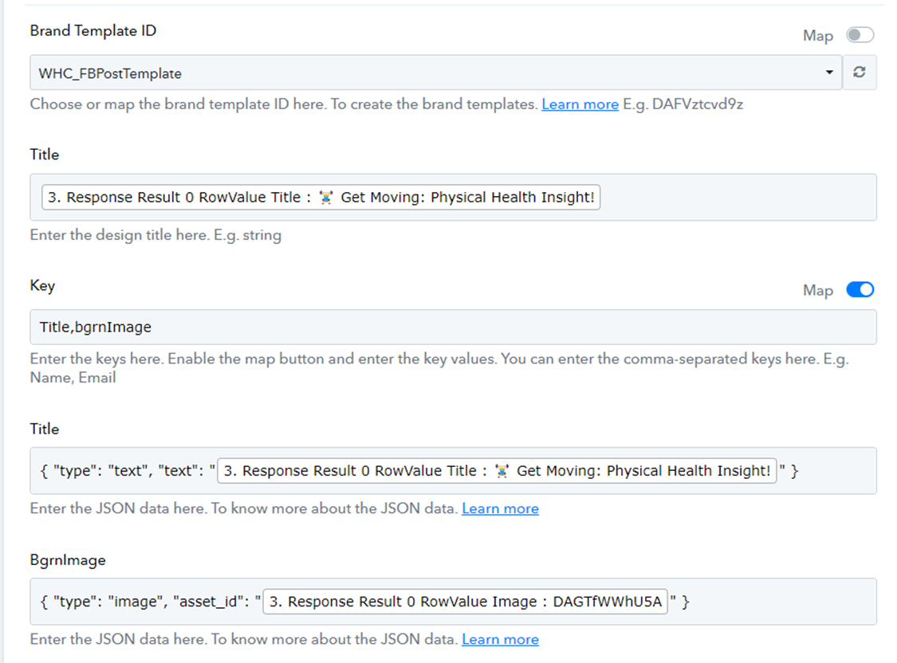Click the BgrnImage JSON field's opening '{ "type": "image"' text
The height and width of the screenshot is (663, 897).
104,602
